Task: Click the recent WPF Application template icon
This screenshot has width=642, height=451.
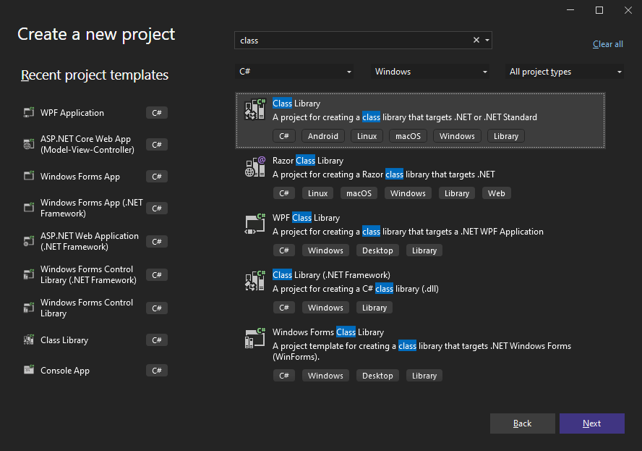Action: [x=29, y=112]
